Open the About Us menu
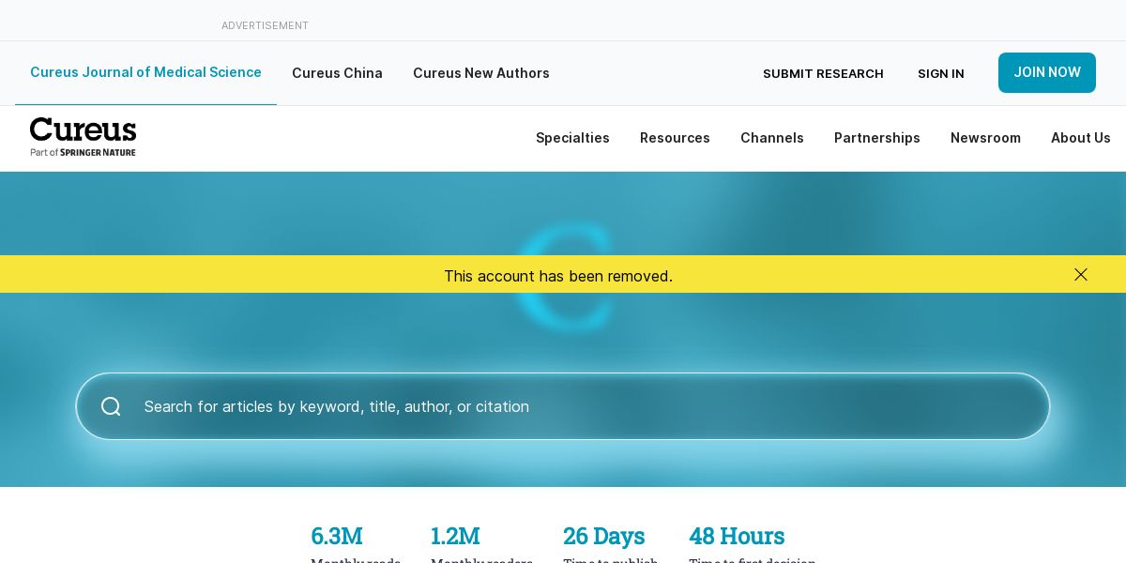This screenshot has width=1126, height=563. [x=1081, y=138]
